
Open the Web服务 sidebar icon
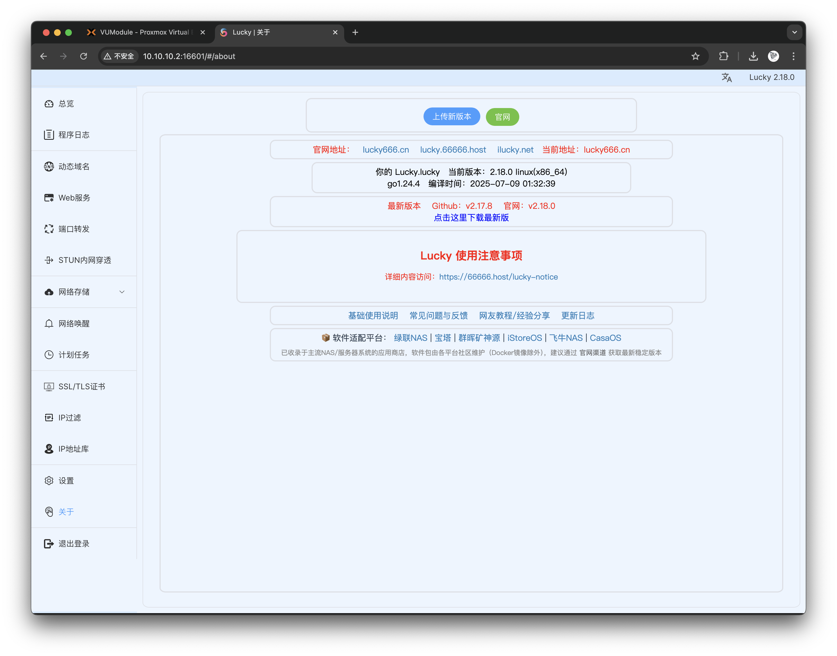pos(49,198)
